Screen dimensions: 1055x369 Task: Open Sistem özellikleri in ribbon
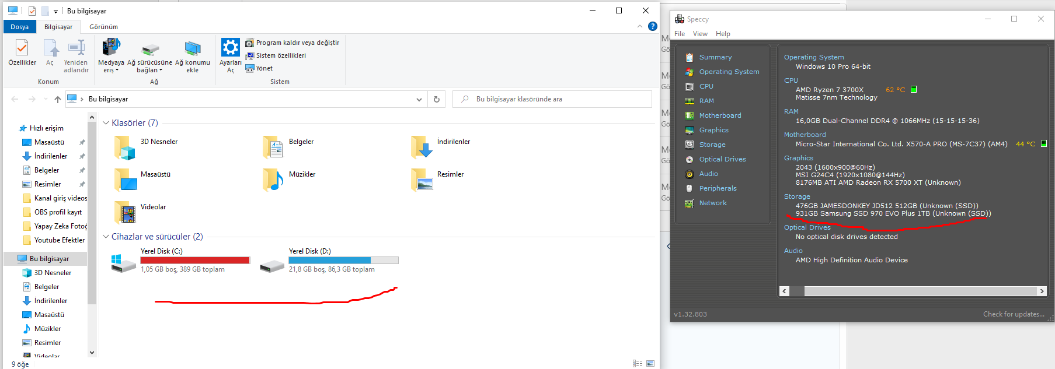click(x=276, y=55)
